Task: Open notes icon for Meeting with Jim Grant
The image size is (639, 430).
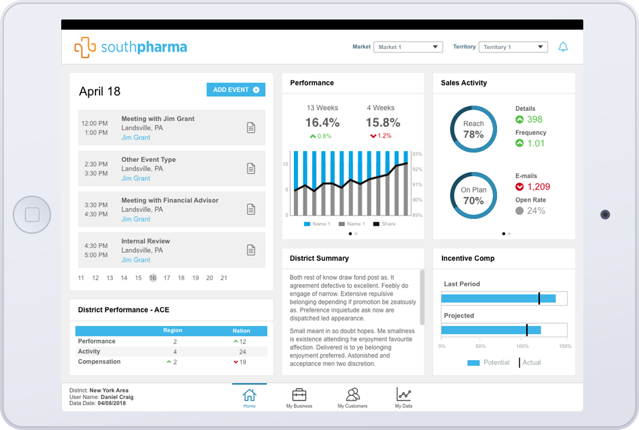Action: pyautogui.click(x=251, y=128)
